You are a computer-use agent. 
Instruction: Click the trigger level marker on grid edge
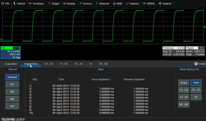tap(204, 27)
